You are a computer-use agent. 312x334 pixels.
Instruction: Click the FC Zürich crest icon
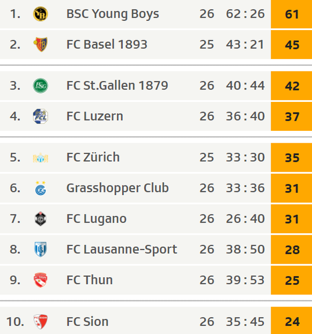click(x=40, y=158)
